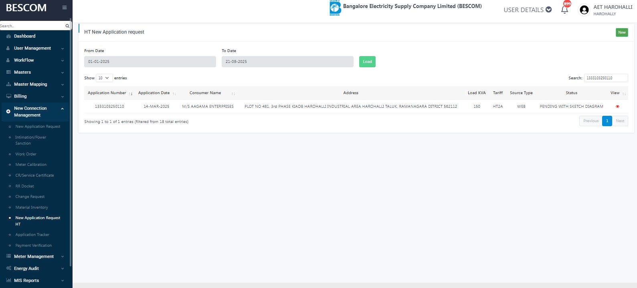
Task: Open the notifications bell icon
Action: 564,10
